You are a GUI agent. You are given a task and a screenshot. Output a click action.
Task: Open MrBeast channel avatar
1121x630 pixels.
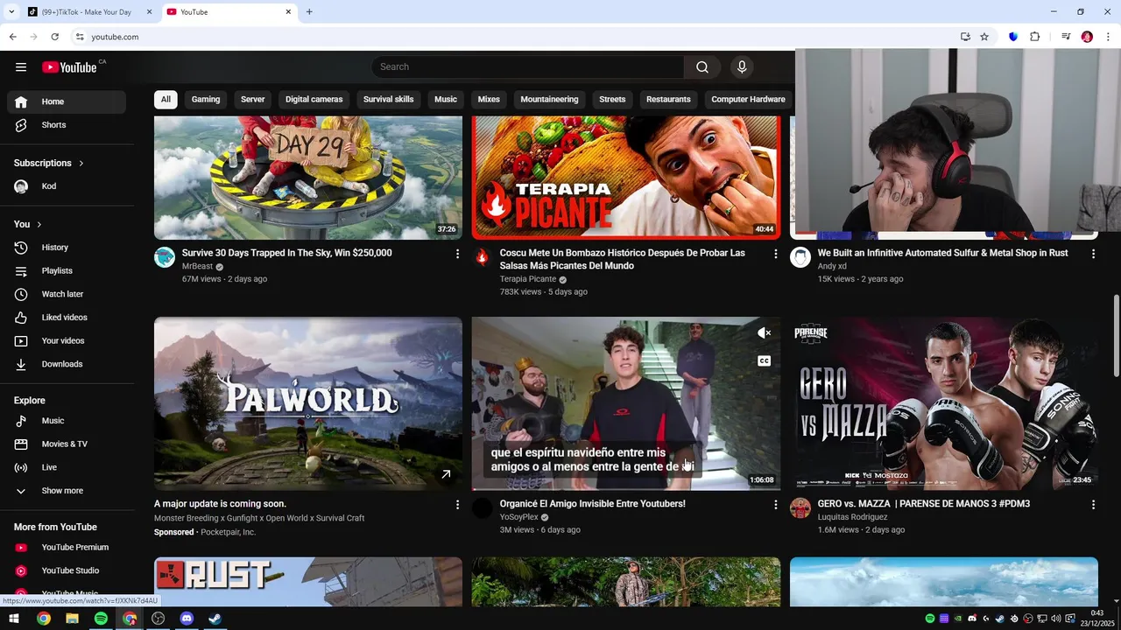[x=165, y=256]
